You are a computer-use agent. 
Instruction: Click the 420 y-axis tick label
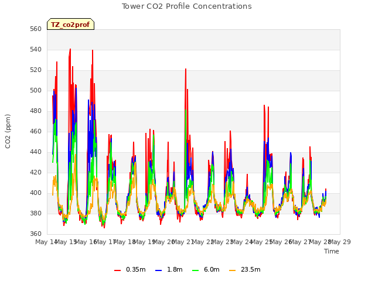36,173
